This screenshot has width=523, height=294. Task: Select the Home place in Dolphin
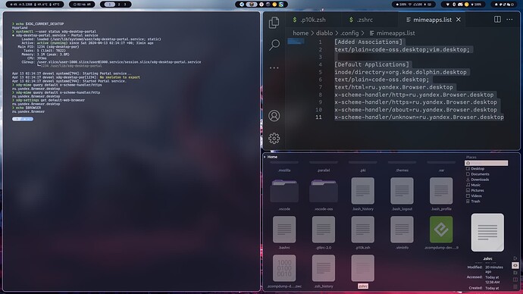(x=487, y=163)
